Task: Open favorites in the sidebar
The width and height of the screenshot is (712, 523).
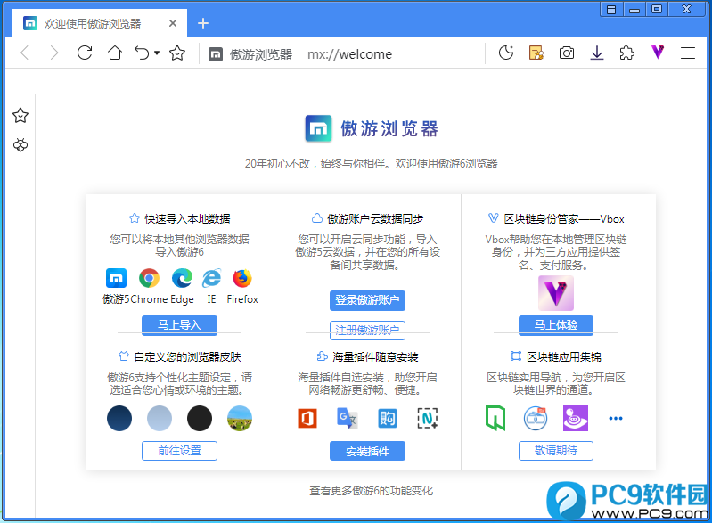Action: point(20,115)
